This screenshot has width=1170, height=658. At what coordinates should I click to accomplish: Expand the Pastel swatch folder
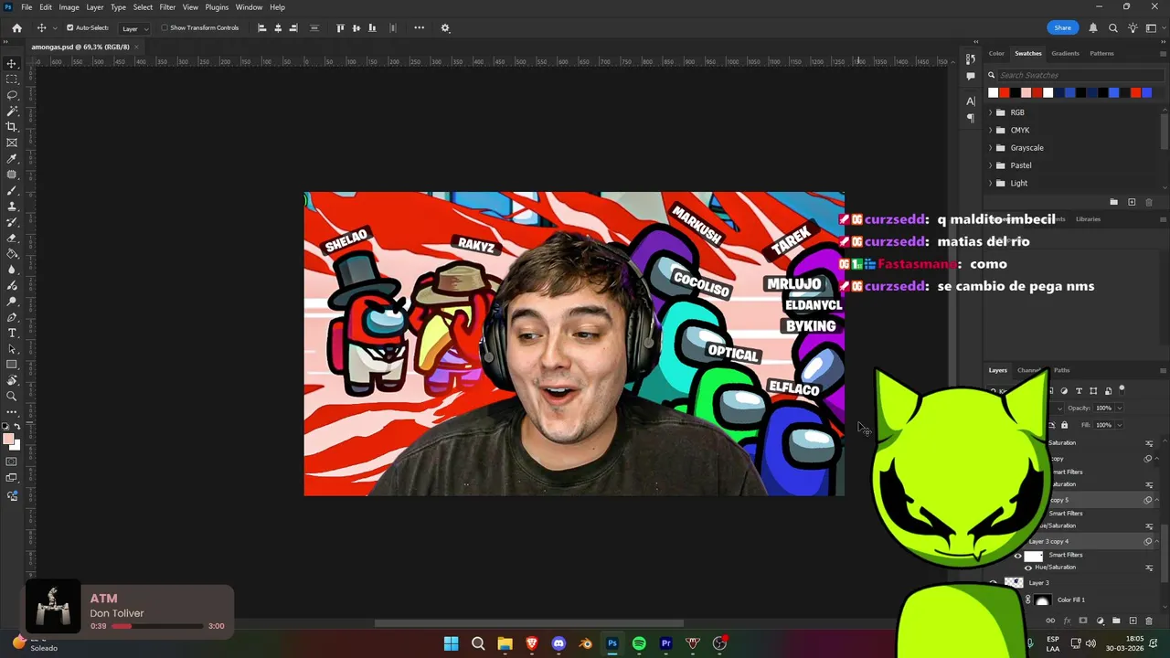(x=991, y=165)
